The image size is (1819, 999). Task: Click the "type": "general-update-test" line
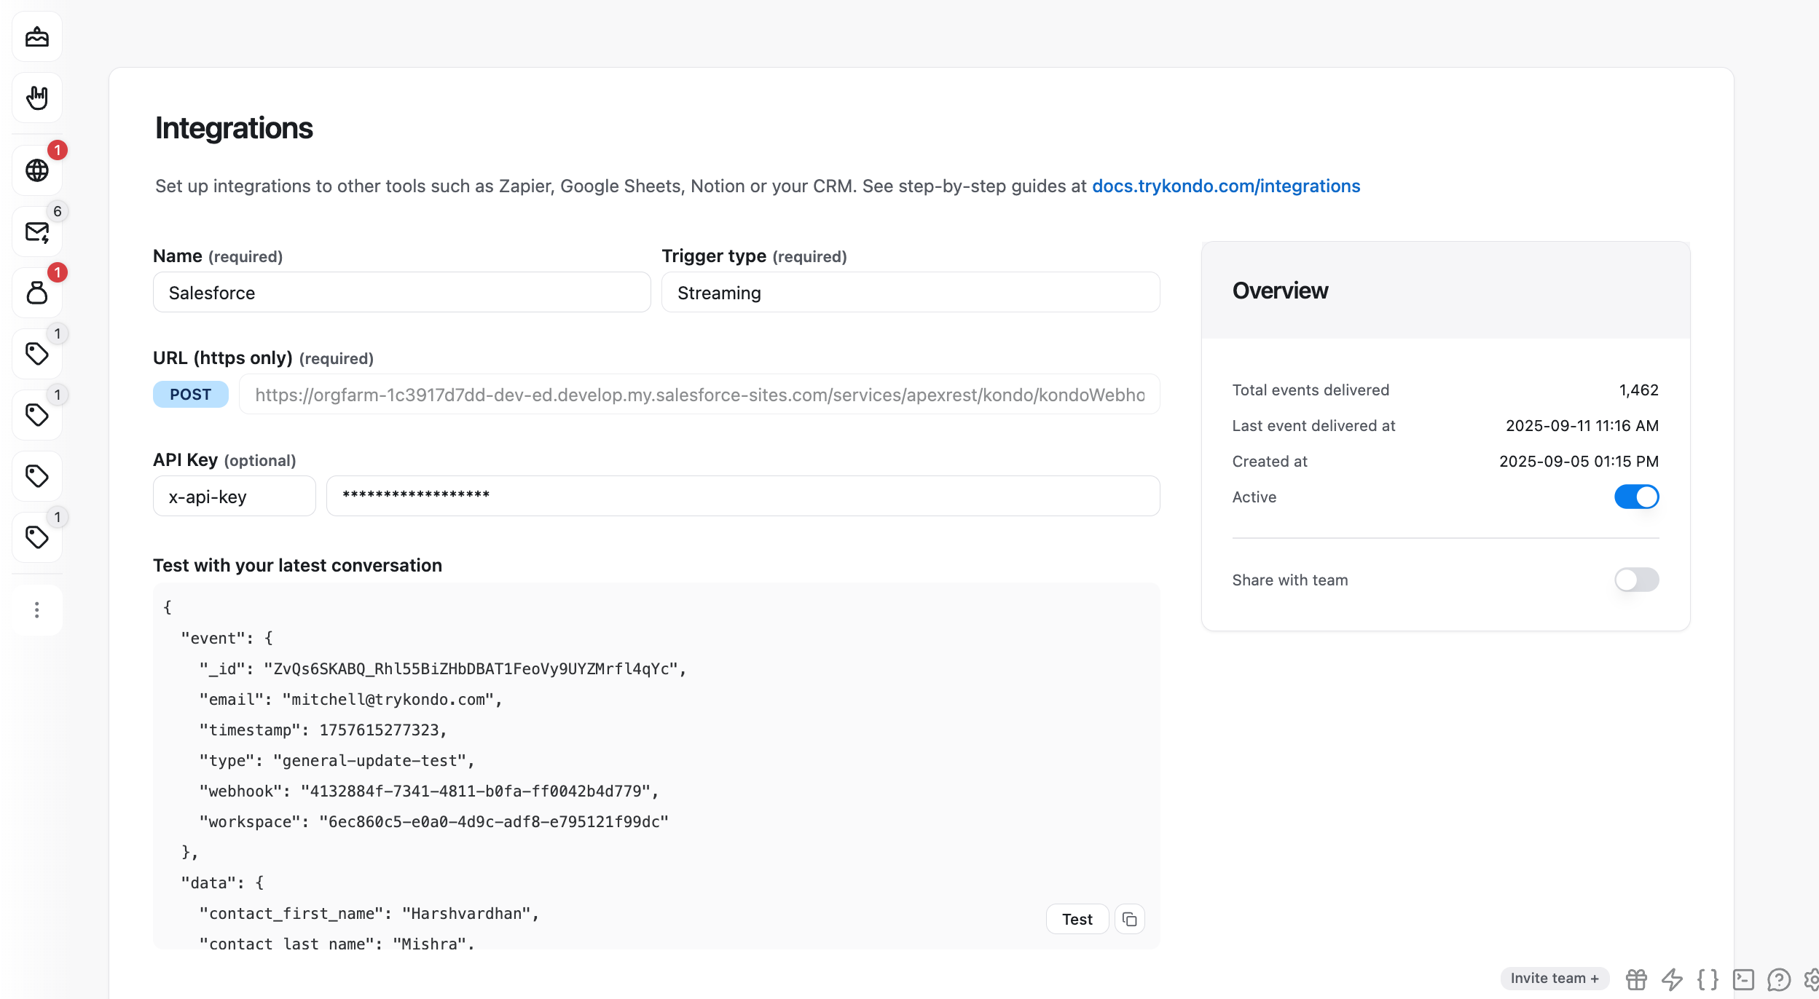click(337, 761)
